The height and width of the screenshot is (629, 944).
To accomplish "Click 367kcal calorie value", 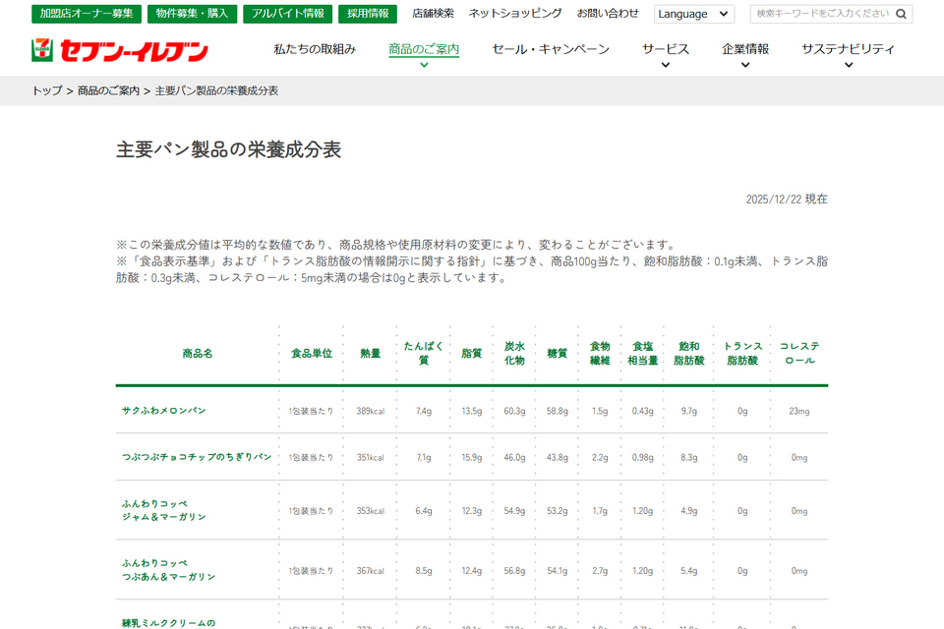I will pyautogui.click(x=371, y=571).
